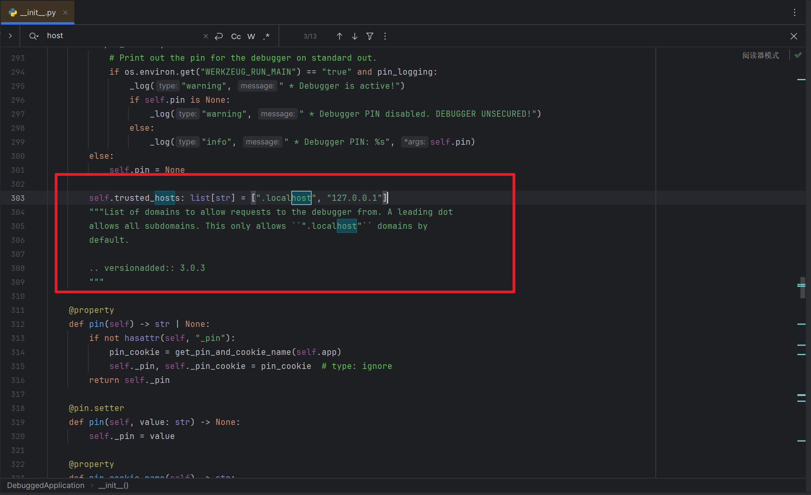This screenshot has width=811, height=495.
Task: Click the vertical scrollbar thumb
Action: pos(802,288)
